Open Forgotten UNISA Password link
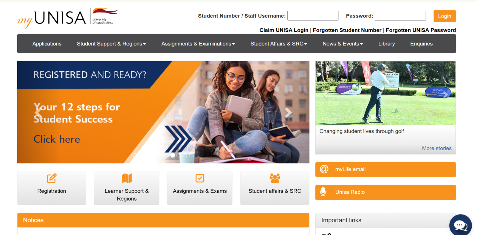The image size is (477, 235). 421,30
